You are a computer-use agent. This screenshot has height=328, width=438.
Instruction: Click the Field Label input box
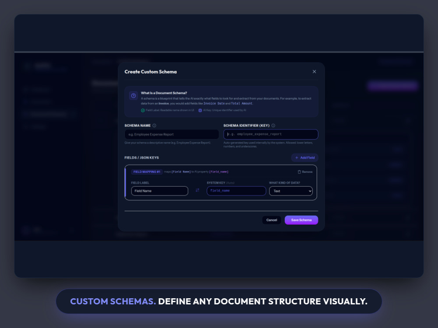tap(159, 191)
